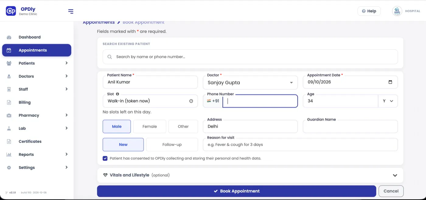Uncheck the patient consent checkbox

[x=105, y=158]
